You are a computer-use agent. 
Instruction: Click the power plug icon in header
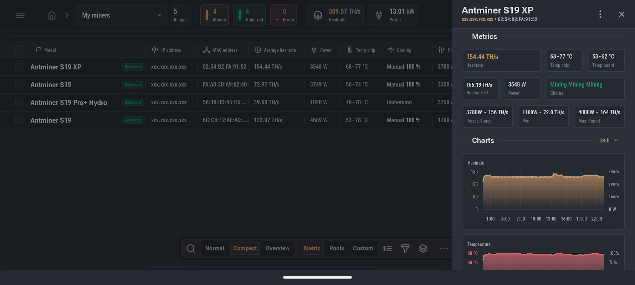tap(379, 15)
